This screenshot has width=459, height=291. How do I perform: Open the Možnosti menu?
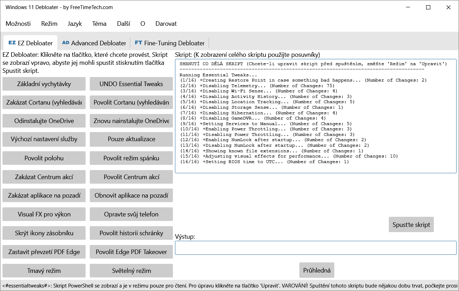point(18,24)
